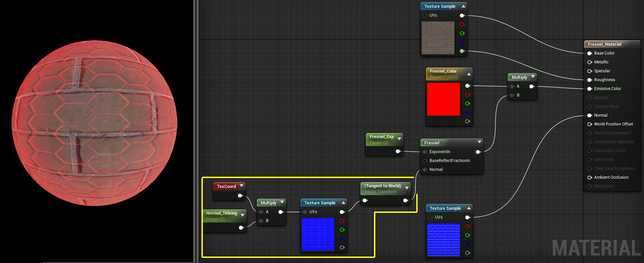Click pin A of Multiply beside TexCoord

click(261, 212)
